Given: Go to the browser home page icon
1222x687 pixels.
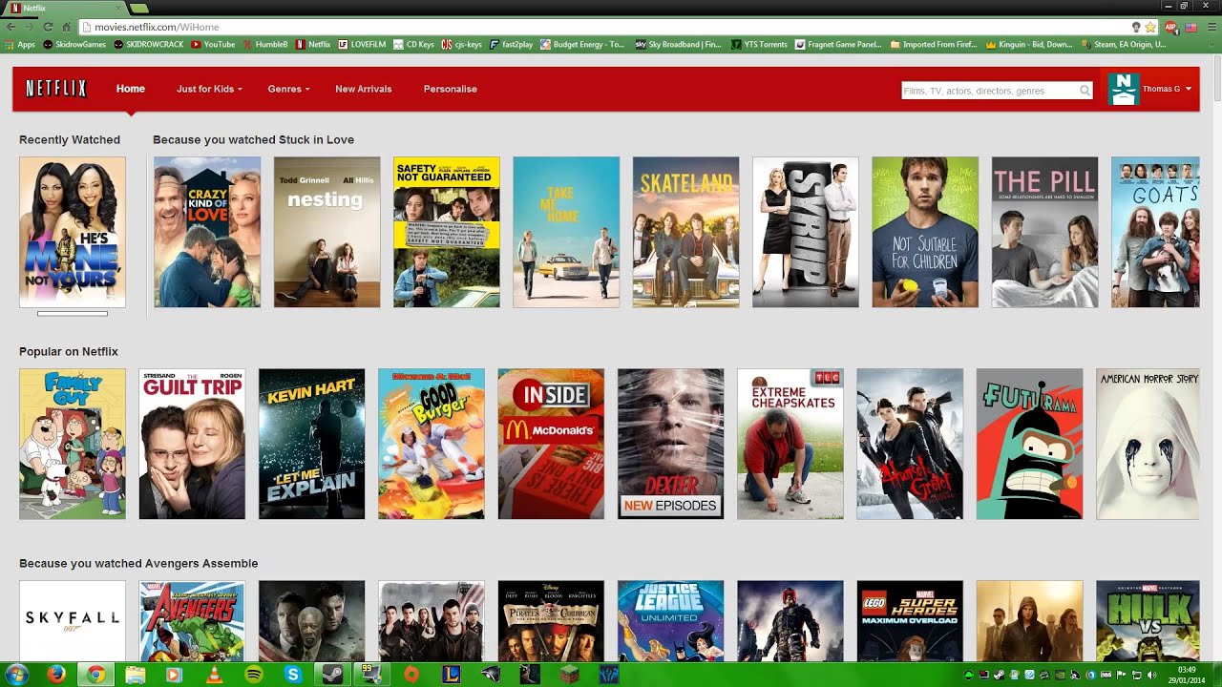Looking at the screenshot, I should click(x=66, y=28).
